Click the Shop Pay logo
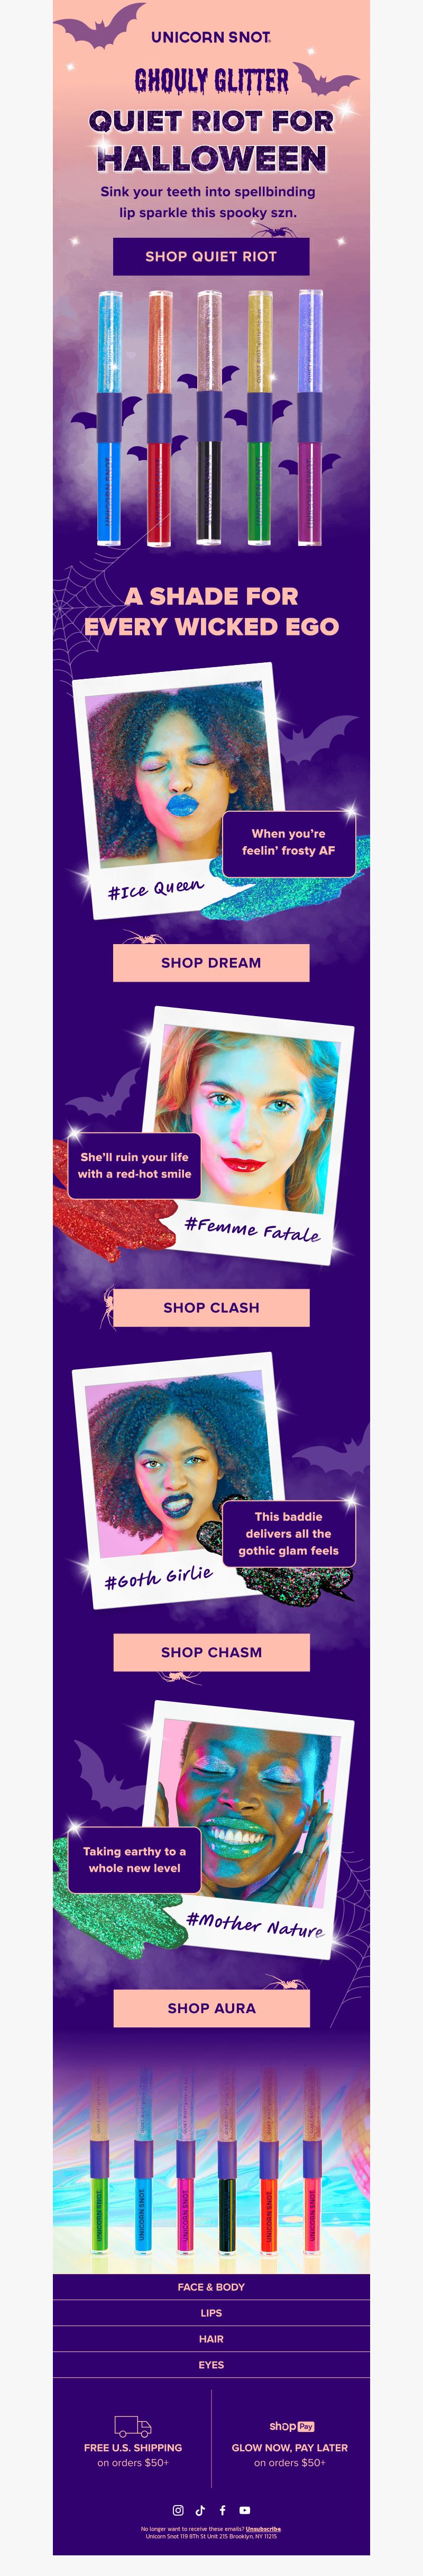423x2576 pixels. (x=291, y=2425)
